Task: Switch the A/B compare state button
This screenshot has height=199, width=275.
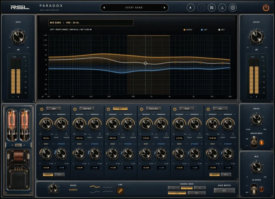Action: (x=190, y=8)
